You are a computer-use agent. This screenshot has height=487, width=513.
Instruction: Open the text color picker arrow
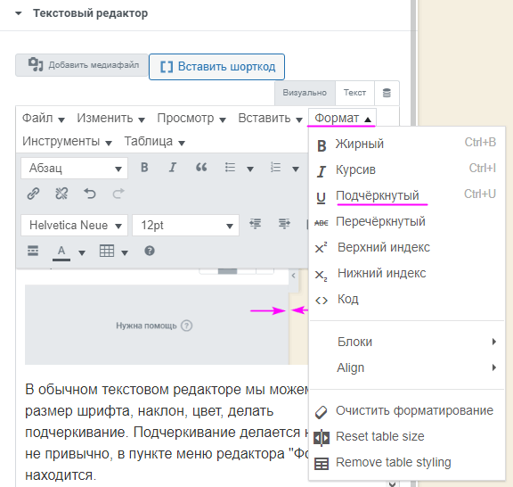[82, 252]
